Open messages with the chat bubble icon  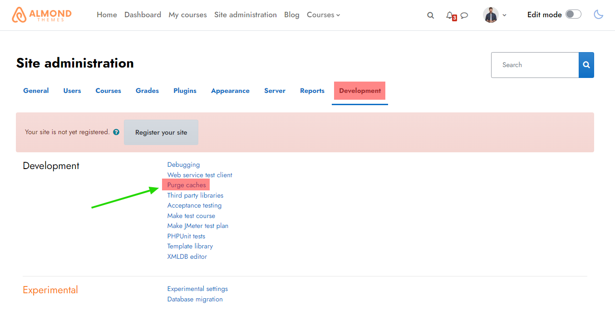tap(464, 15)
